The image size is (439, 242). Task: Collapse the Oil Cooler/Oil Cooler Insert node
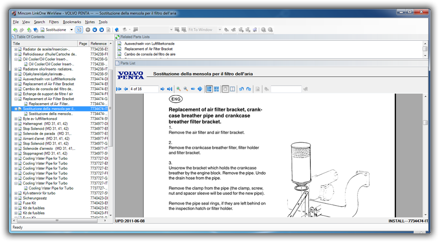[16, 59]
